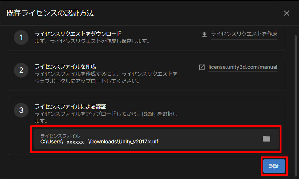Click the ライセンスファイルを作成 heading
The width and height of the screenshot is (299, 179).
click(x=65, y=67)
